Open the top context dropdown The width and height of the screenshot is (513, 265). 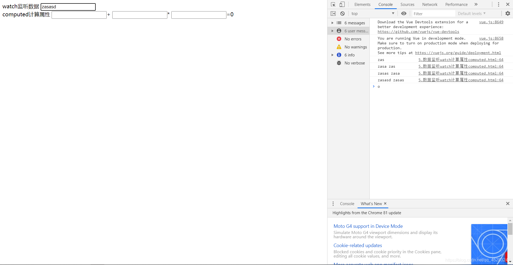(x=373, y=14)
